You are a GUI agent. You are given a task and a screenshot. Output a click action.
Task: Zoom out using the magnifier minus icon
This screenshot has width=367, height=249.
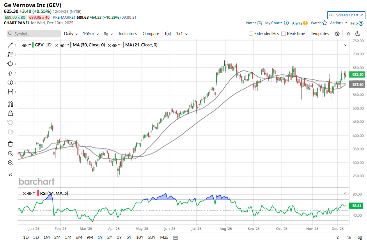coord(11,162)
